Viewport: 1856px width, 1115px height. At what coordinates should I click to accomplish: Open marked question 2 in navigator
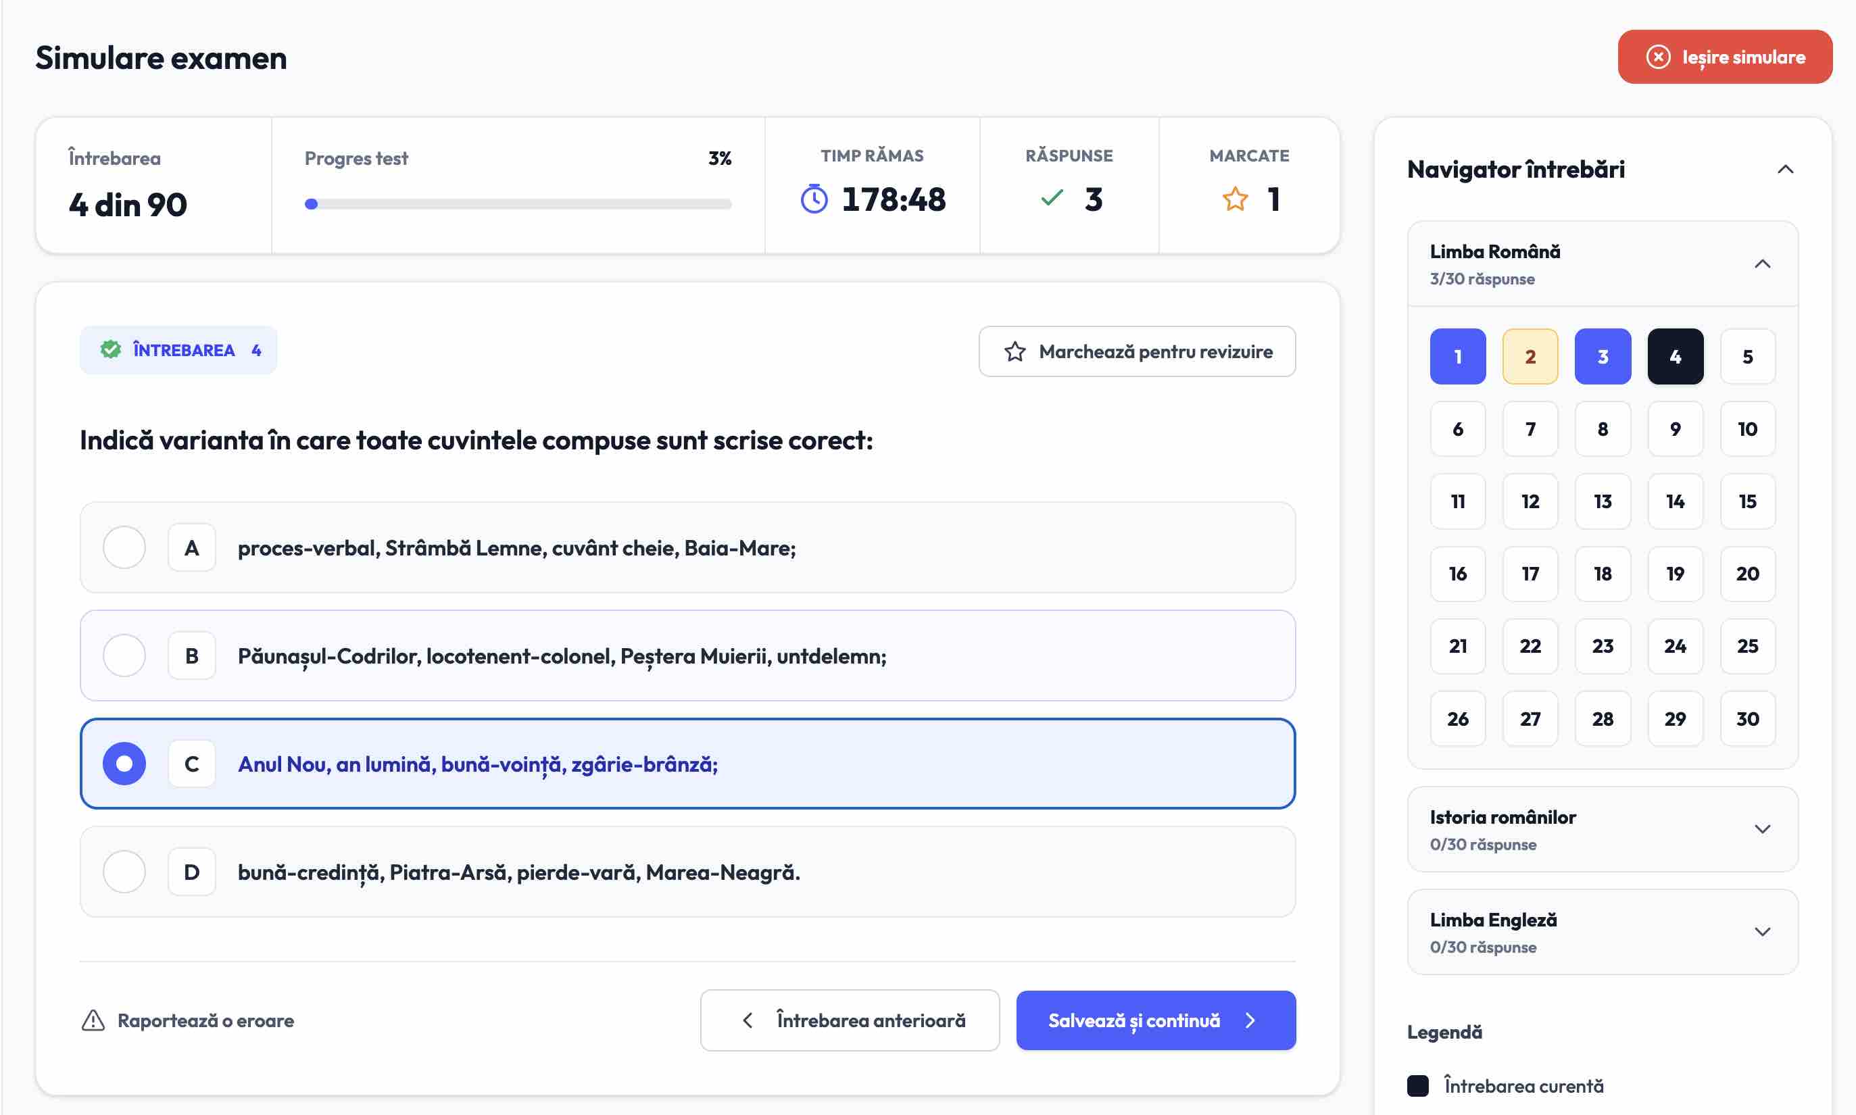pos(1530,357)
